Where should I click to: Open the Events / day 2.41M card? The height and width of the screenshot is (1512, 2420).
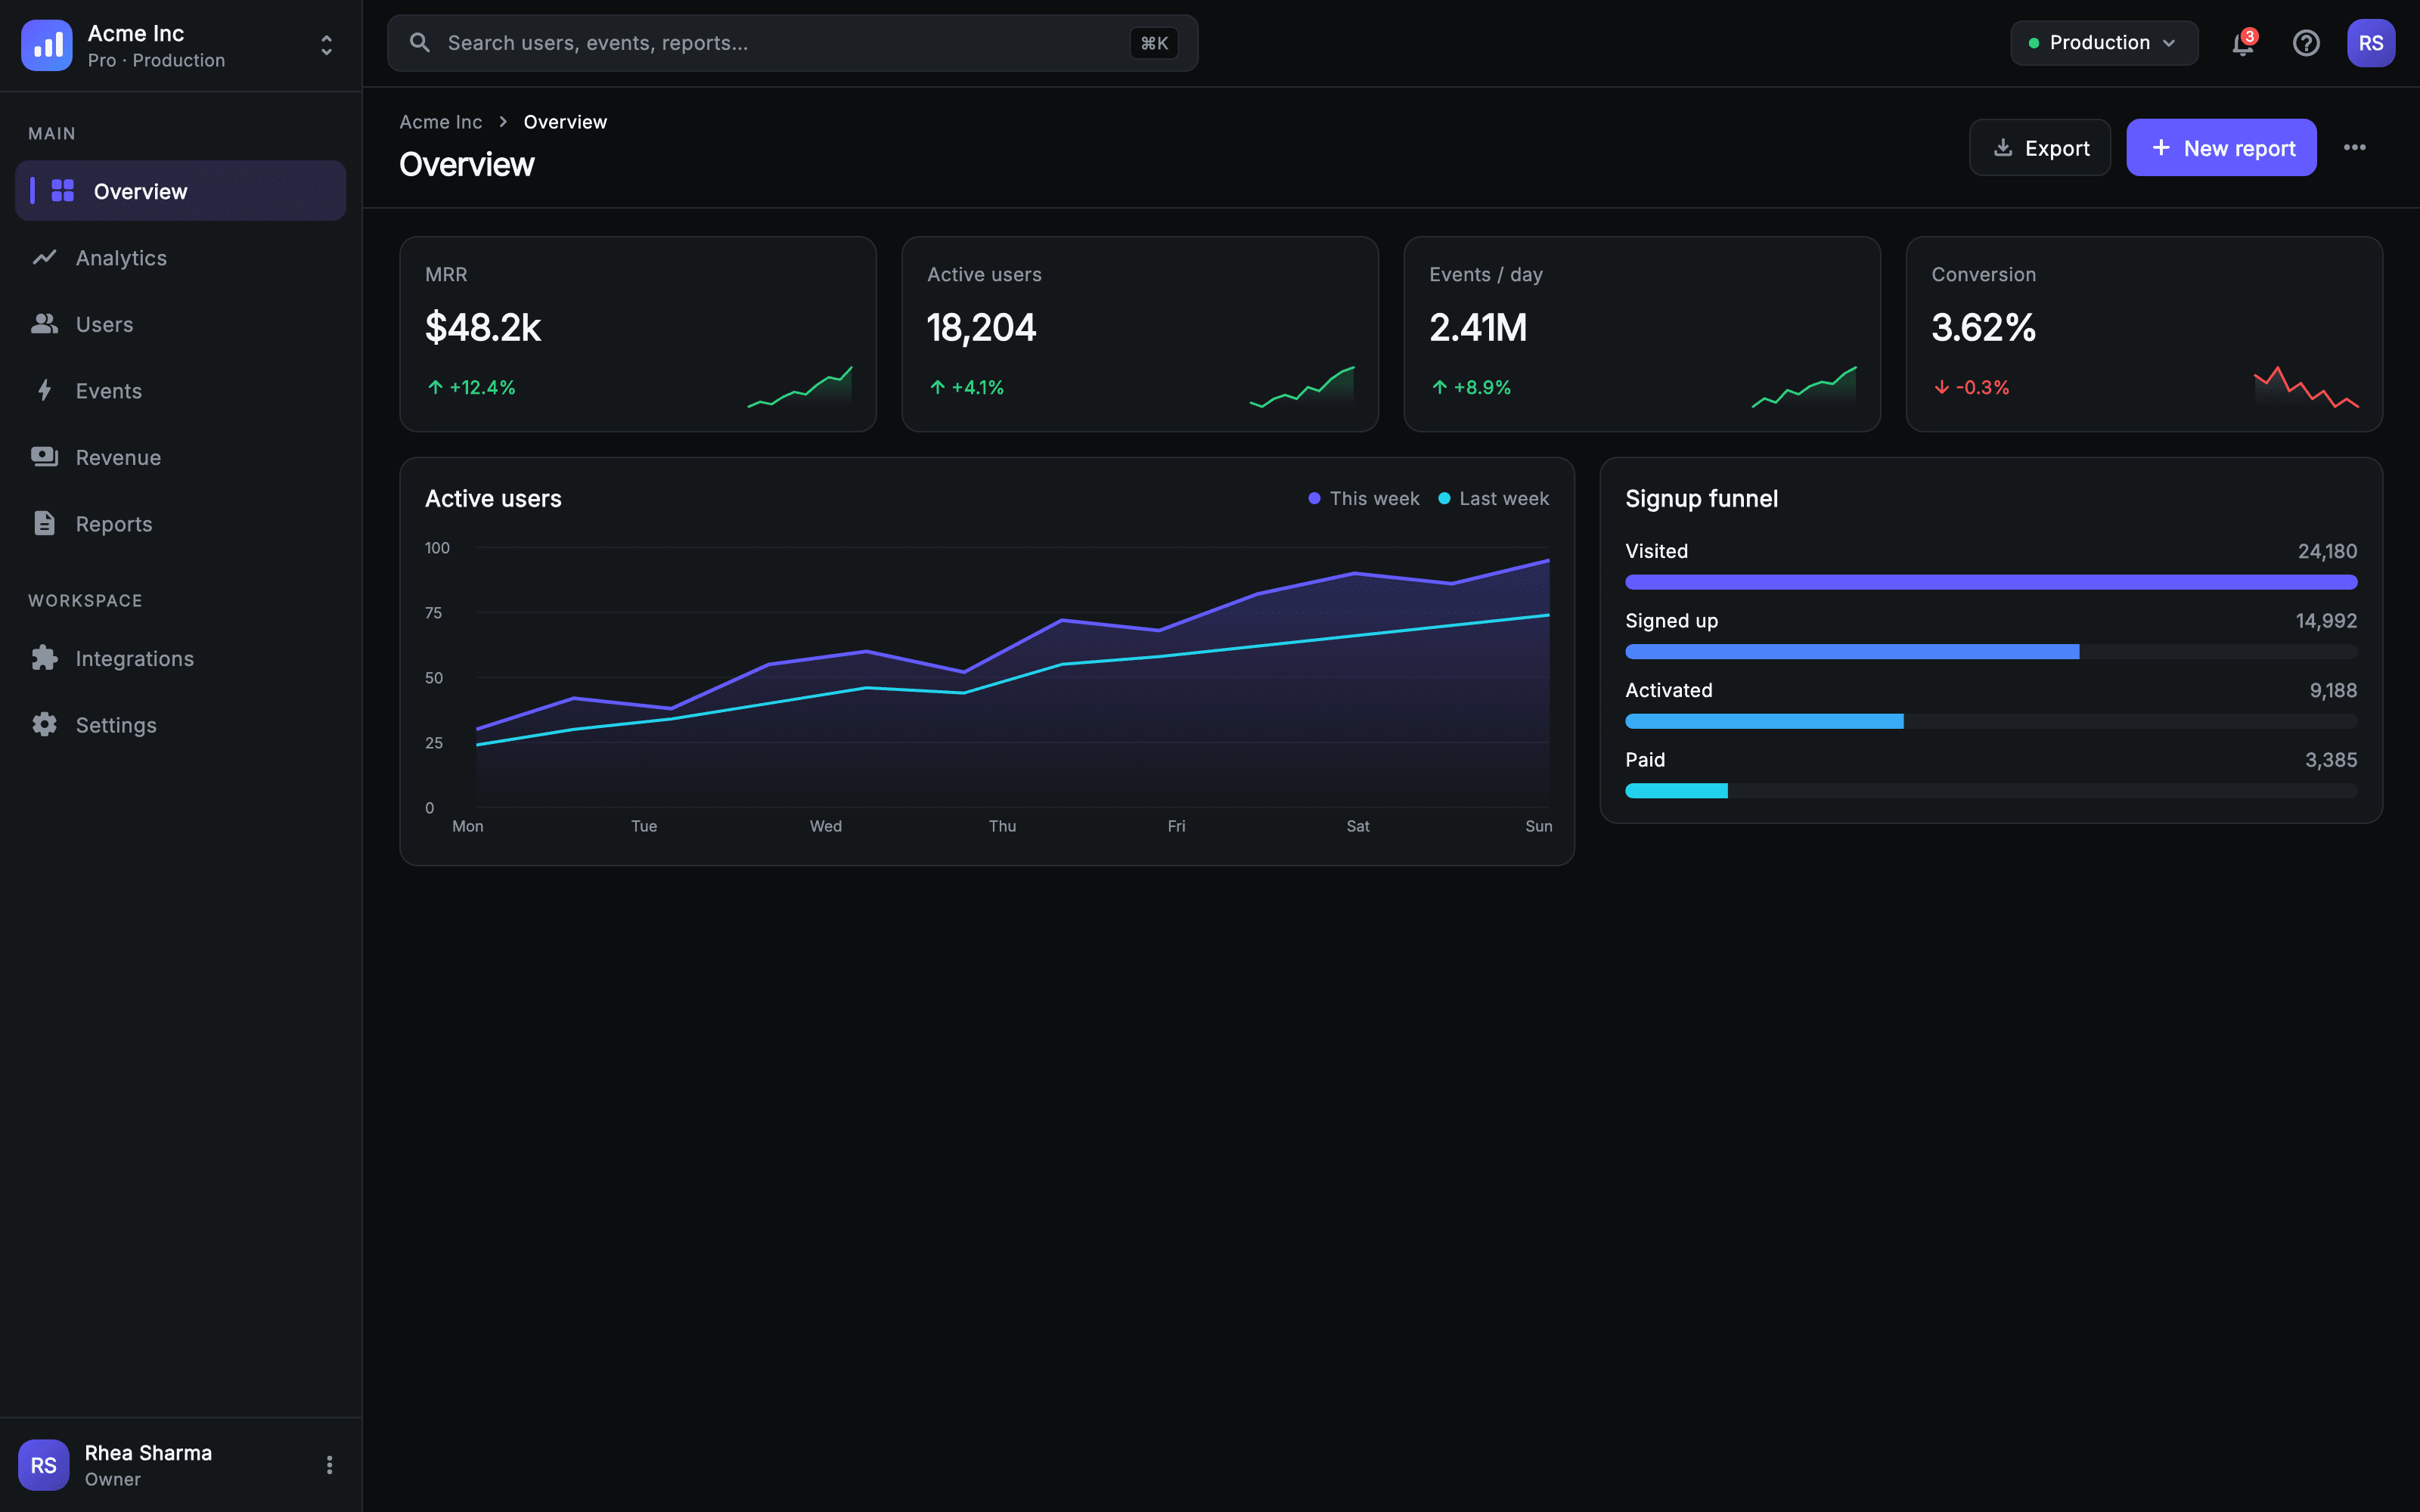[x=1642, y=334]
